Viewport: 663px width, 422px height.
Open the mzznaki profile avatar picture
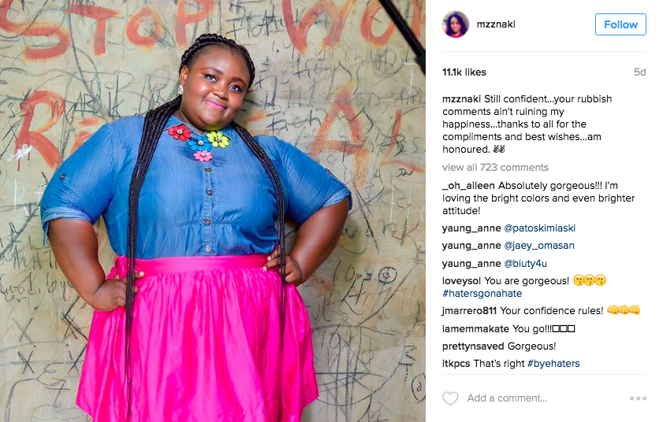point(456,24)
